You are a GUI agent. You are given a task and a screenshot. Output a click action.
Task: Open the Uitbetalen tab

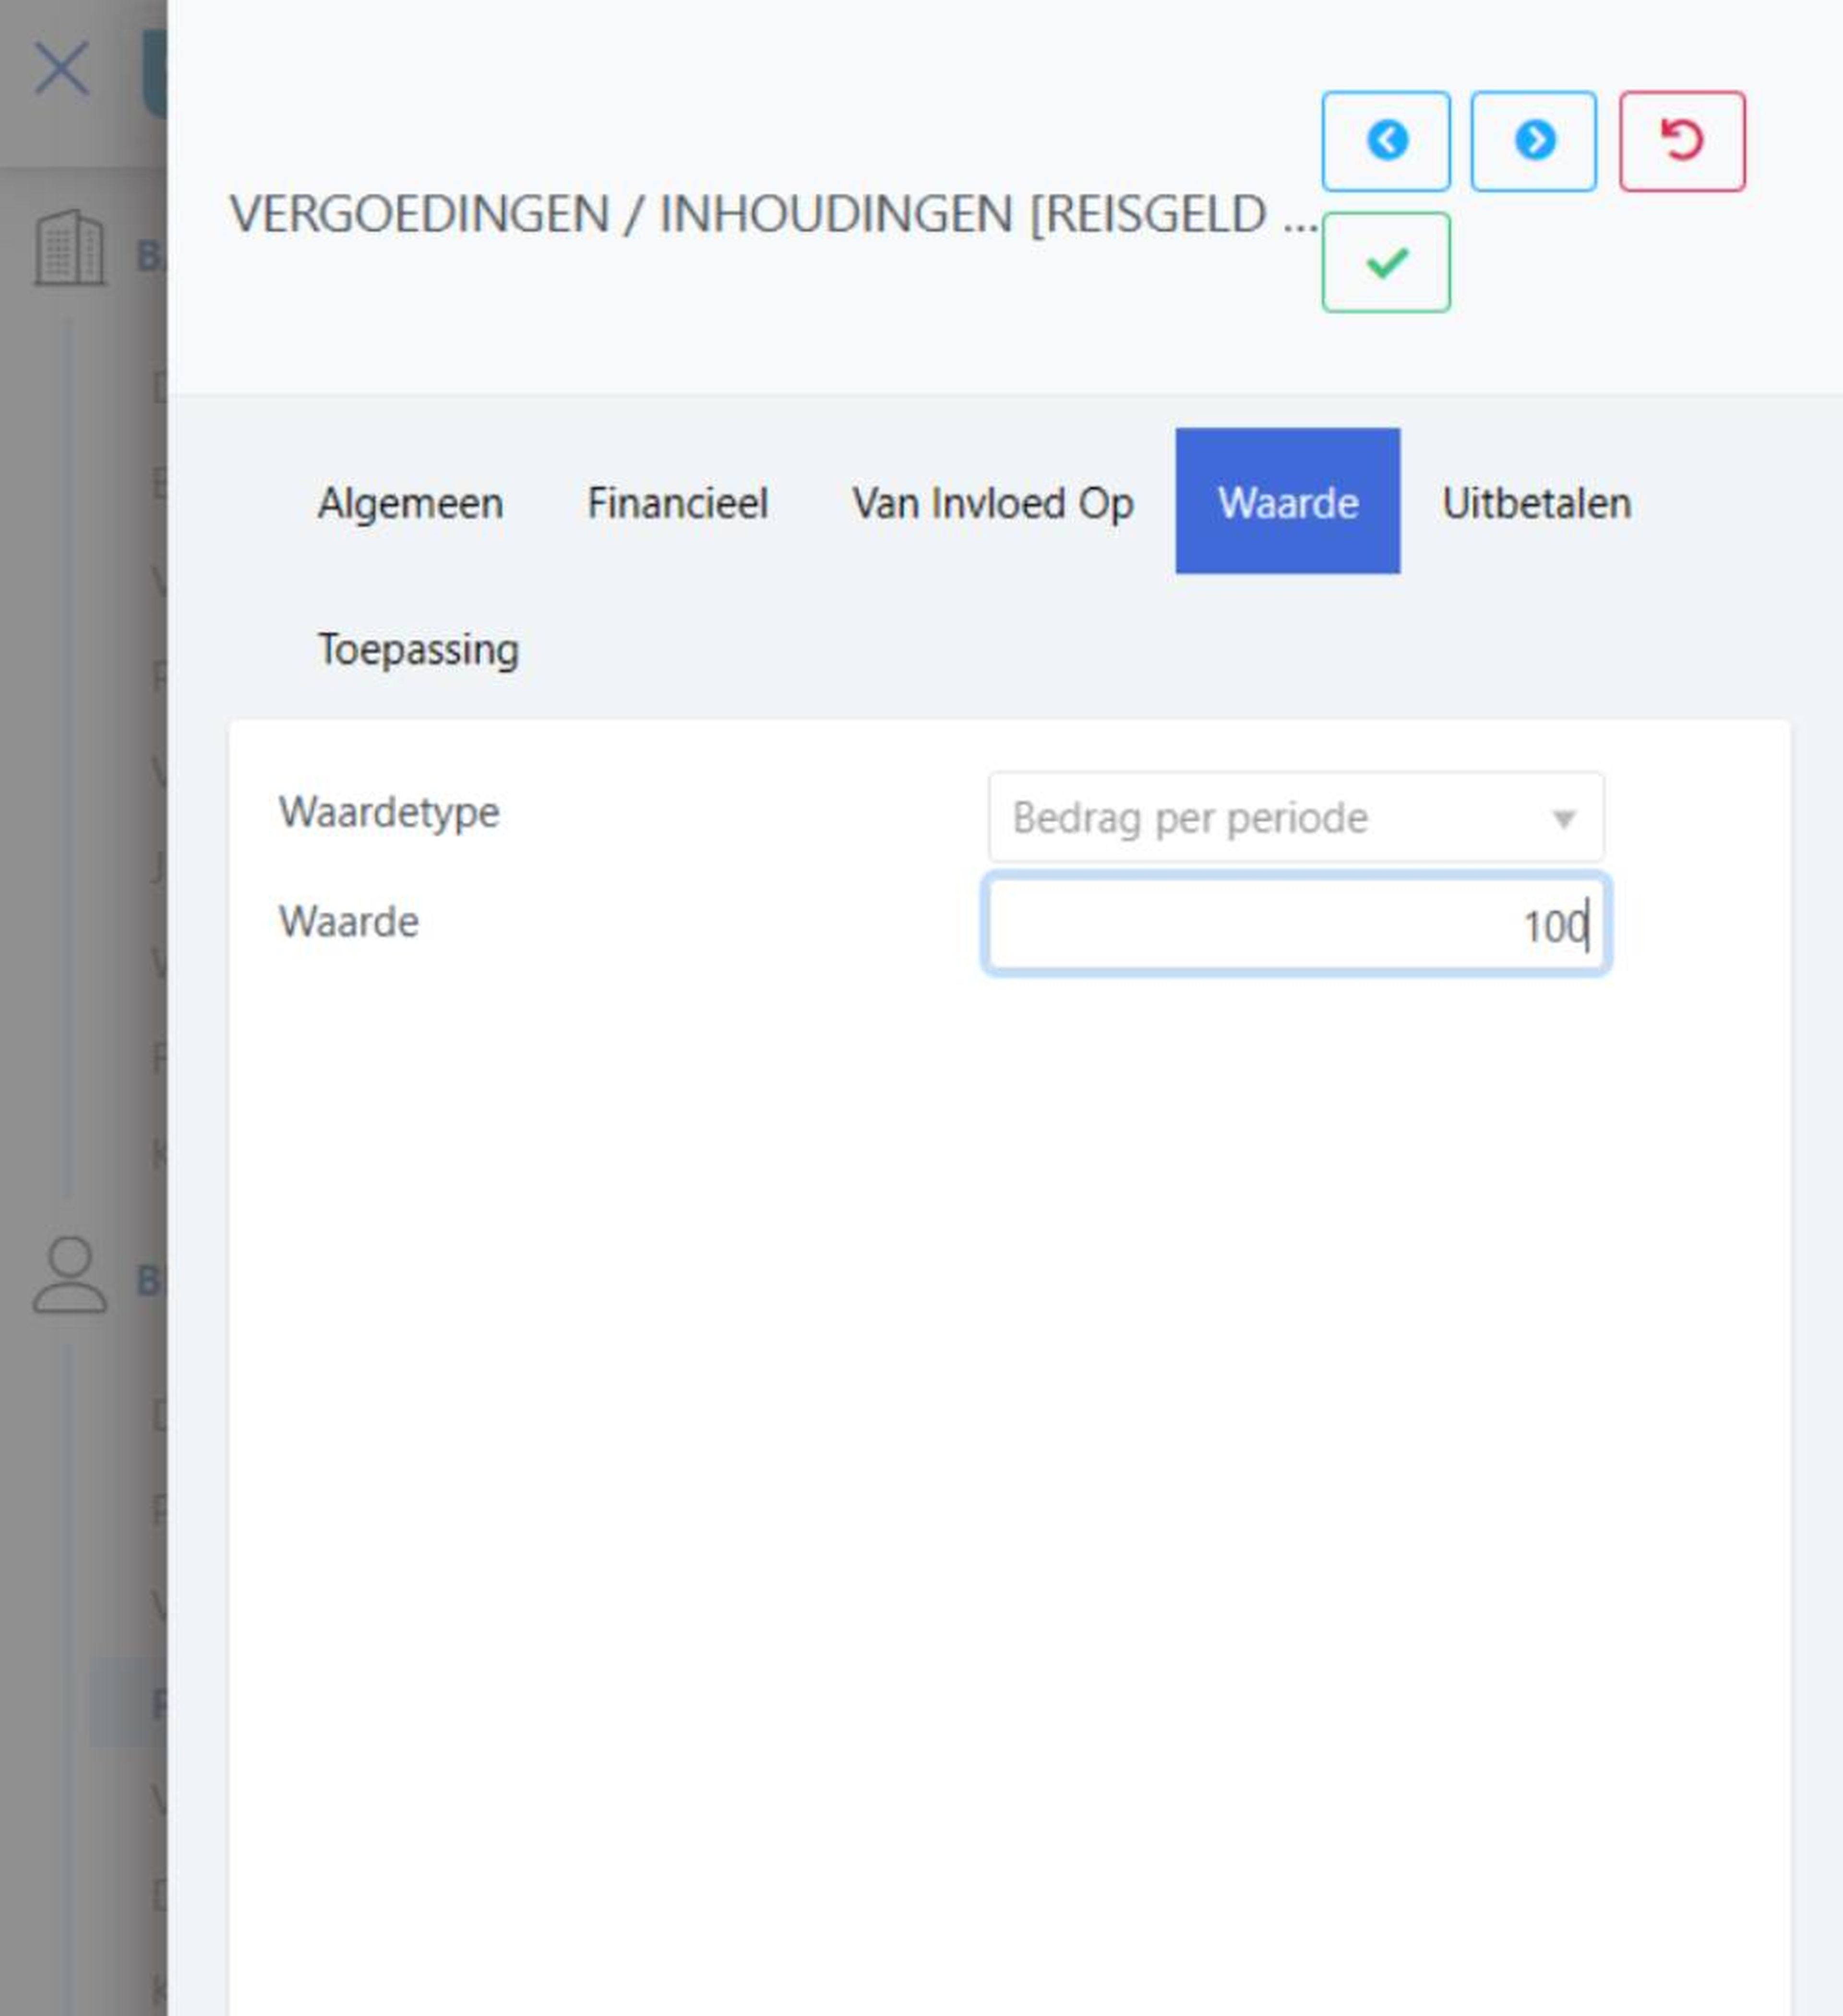tap(1536, 502)
